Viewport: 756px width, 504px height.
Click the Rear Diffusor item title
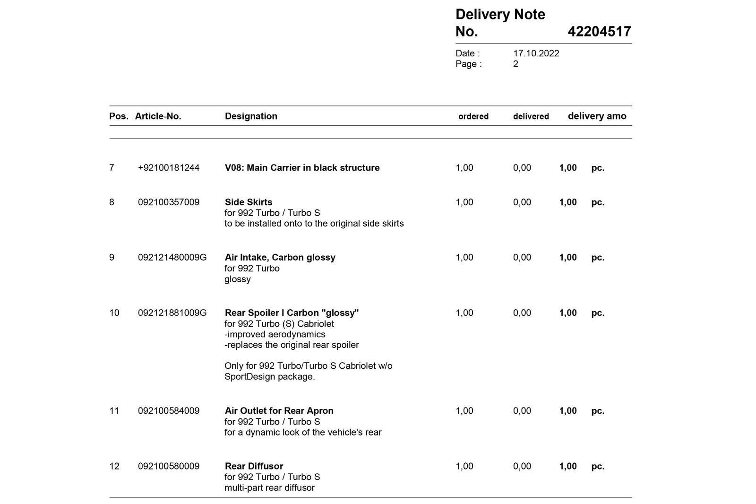[254, 466]
